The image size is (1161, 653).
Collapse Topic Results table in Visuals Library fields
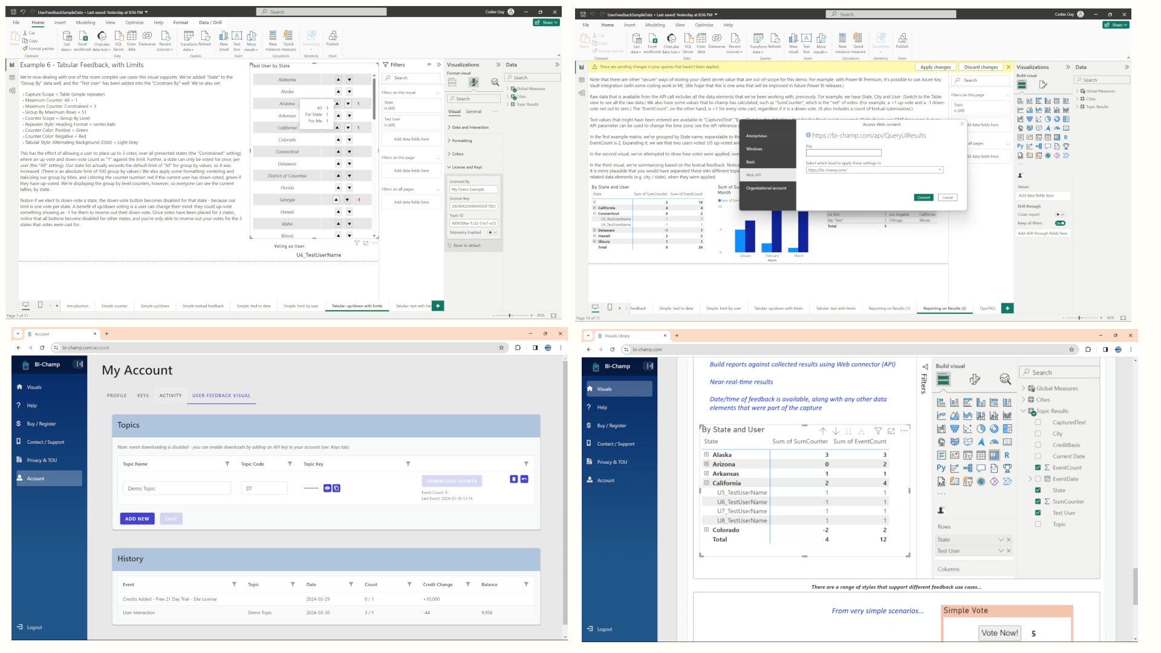click(1024, 411)
